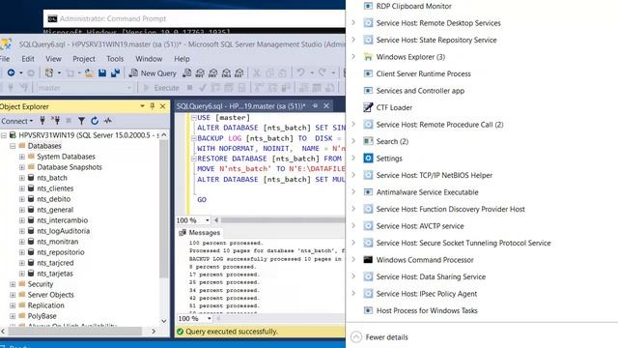Select the nts_clientes database
Screen dimensions: 618x348
(55, 188)
